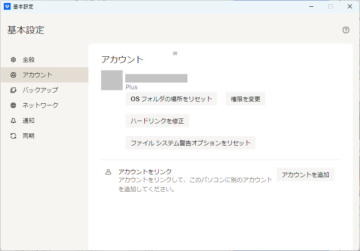
Task: Click the redacted account name field
Action: [x=156, y=78]
